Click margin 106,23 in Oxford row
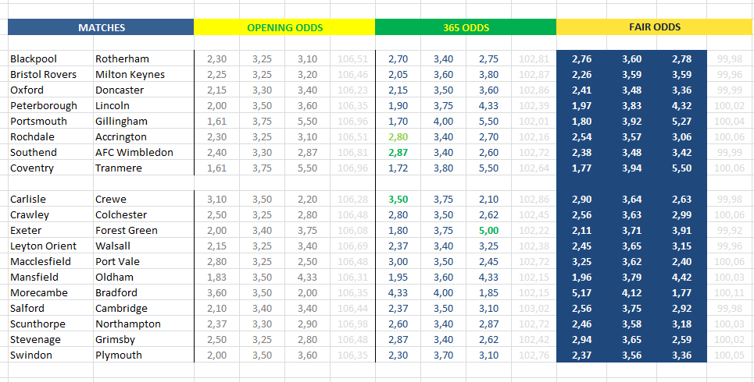This screenshot has height=382, width=754. coord(352,90)
